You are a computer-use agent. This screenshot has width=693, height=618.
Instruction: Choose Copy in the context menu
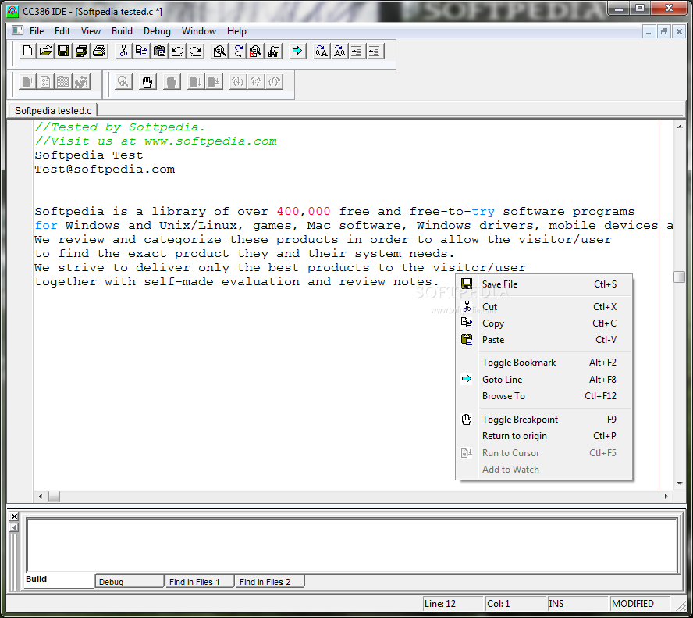click(x=544, y=323)
